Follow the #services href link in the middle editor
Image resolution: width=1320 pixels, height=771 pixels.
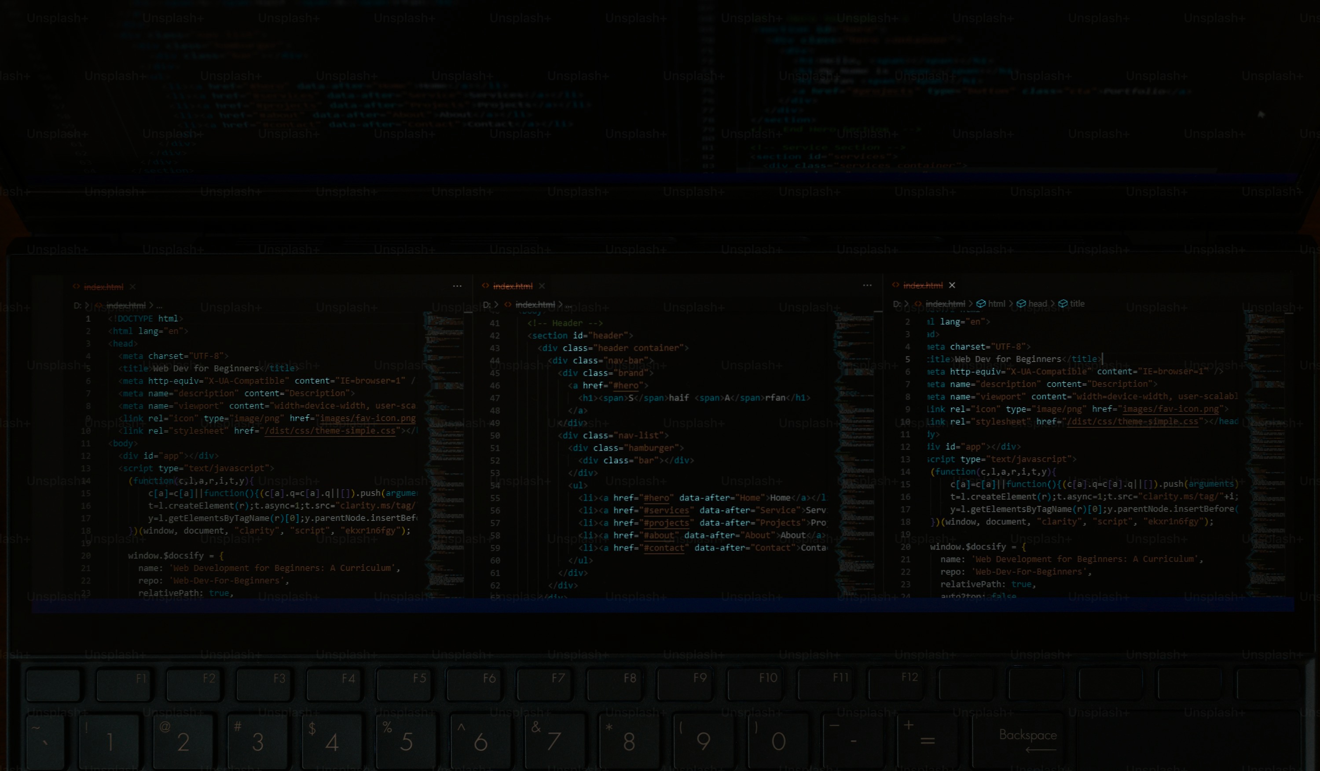666,510
